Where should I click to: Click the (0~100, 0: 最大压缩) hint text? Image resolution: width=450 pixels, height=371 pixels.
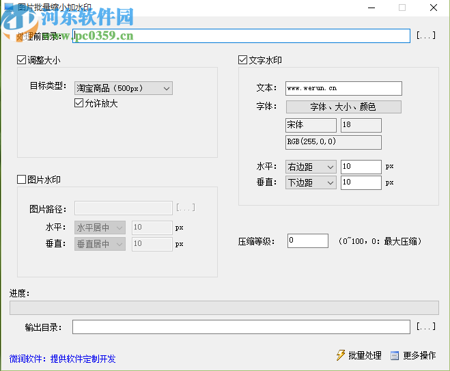380,241
